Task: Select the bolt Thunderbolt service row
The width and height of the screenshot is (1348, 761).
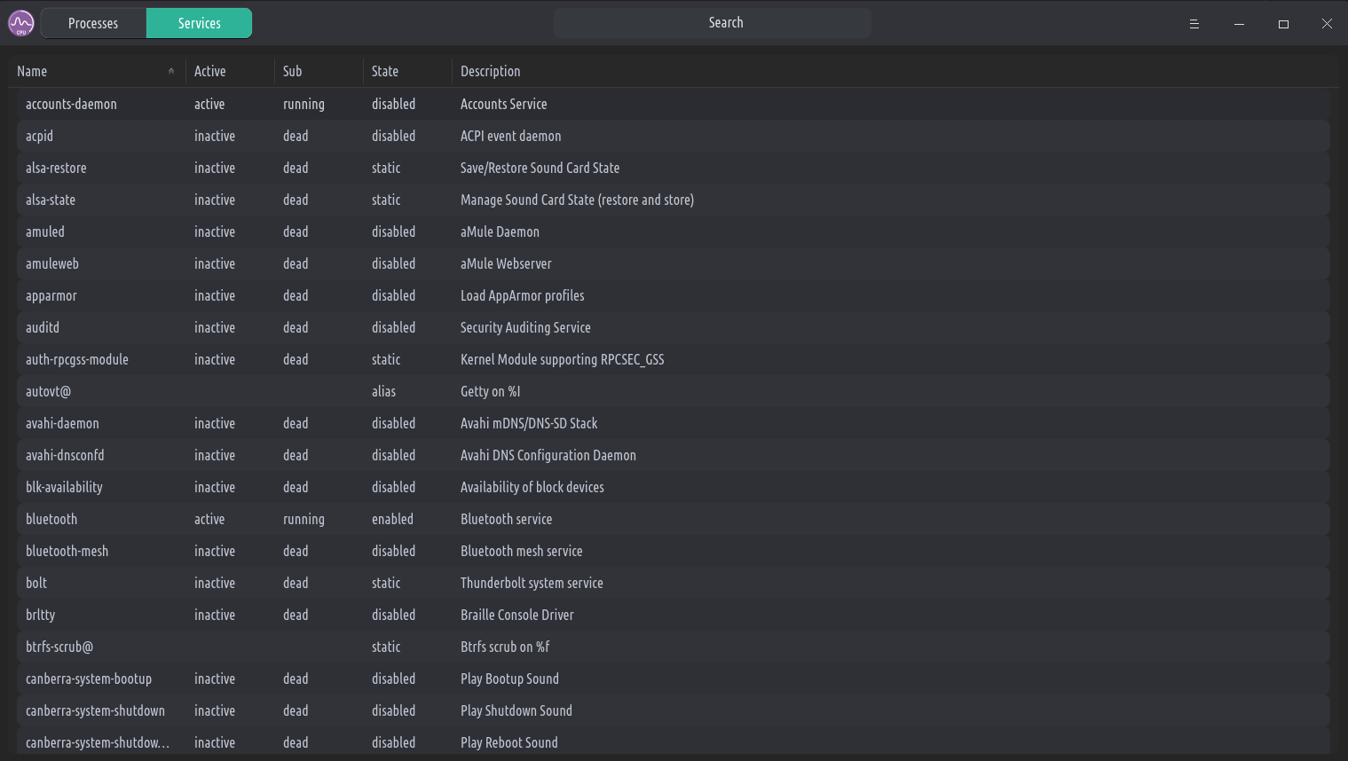Action: 36,583
